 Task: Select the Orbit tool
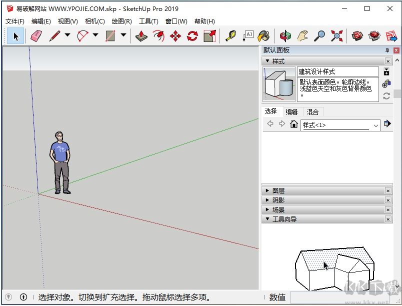(x=285, y=36)
